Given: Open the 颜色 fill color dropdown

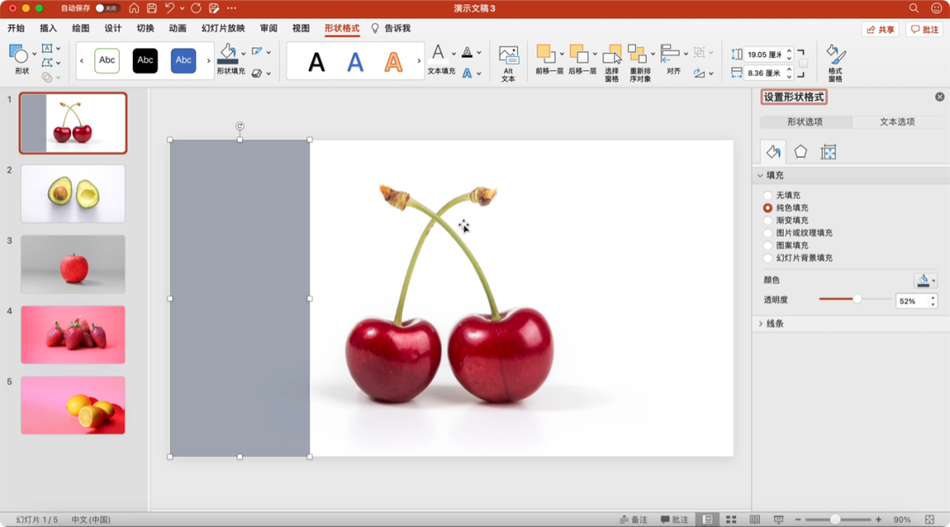Looking at the screenshot, I should pos(926,281).
